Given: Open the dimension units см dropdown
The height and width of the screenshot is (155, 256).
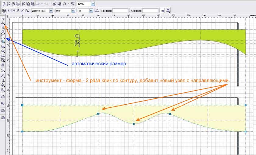Looking at the screenshot, I should (91, 11).
